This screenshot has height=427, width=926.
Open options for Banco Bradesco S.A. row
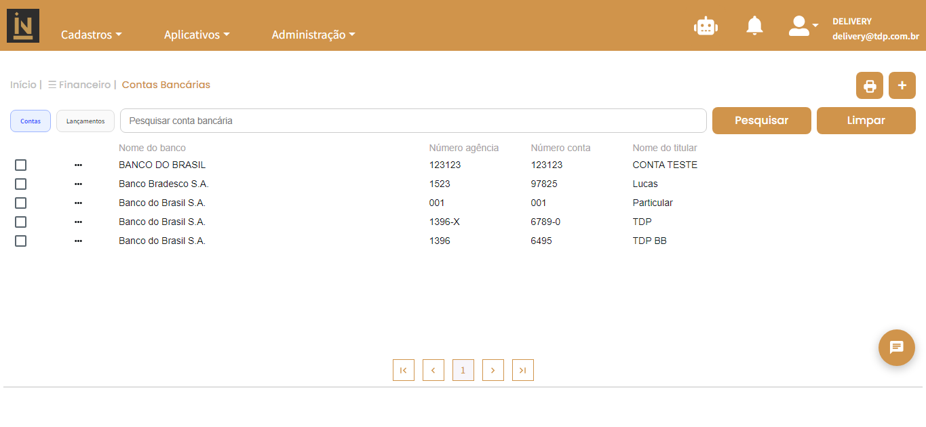[x=79, y=184]
